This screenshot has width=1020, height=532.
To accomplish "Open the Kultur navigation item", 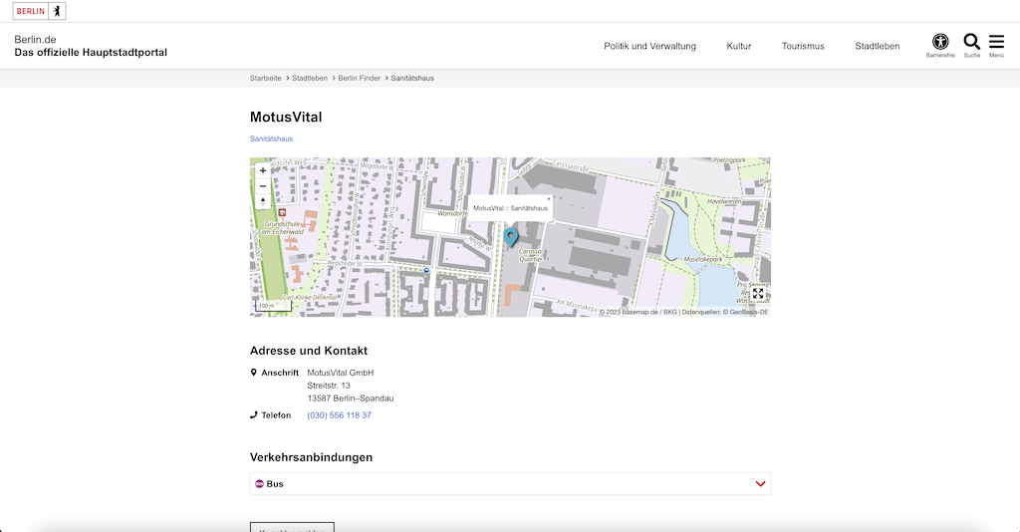I will click(x=738, y=46).
